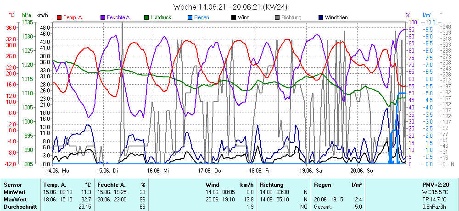Click the l/m² axis unit label
Viewport: 459px width, 211px height.
click(x=427, y=15)
